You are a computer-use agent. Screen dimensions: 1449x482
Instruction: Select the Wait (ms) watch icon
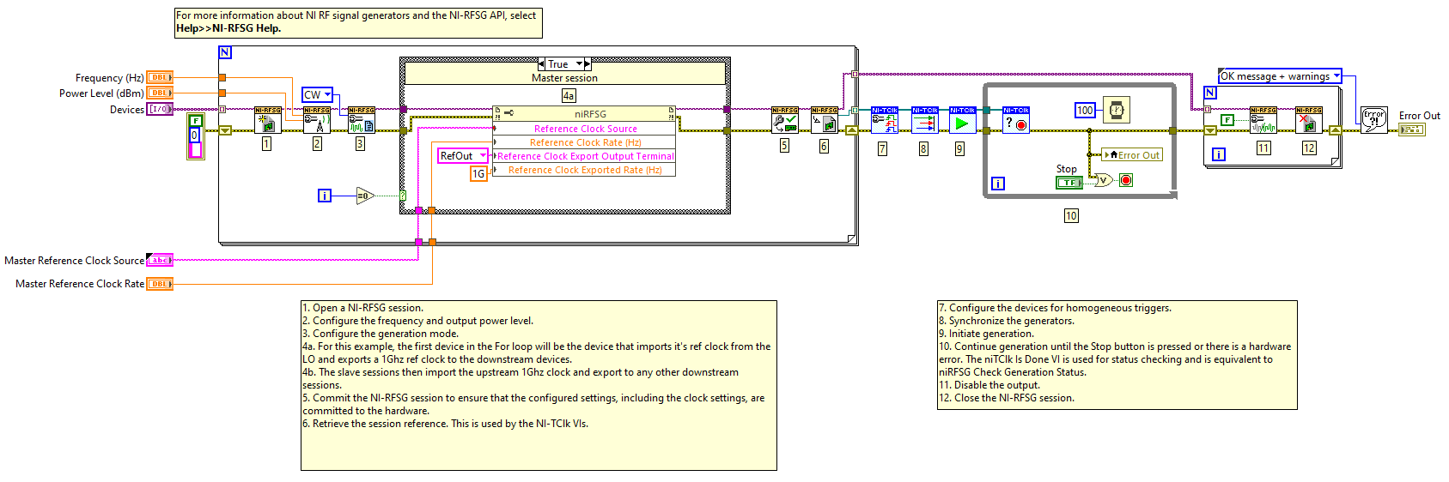tap(1116, 110)
